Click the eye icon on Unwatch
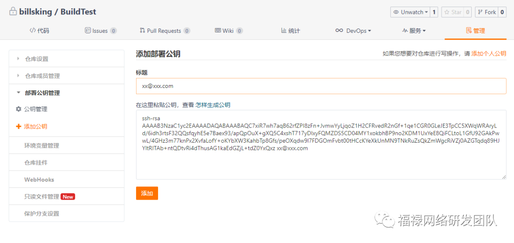This screenshot has height=243, width=514. (396, 12)
